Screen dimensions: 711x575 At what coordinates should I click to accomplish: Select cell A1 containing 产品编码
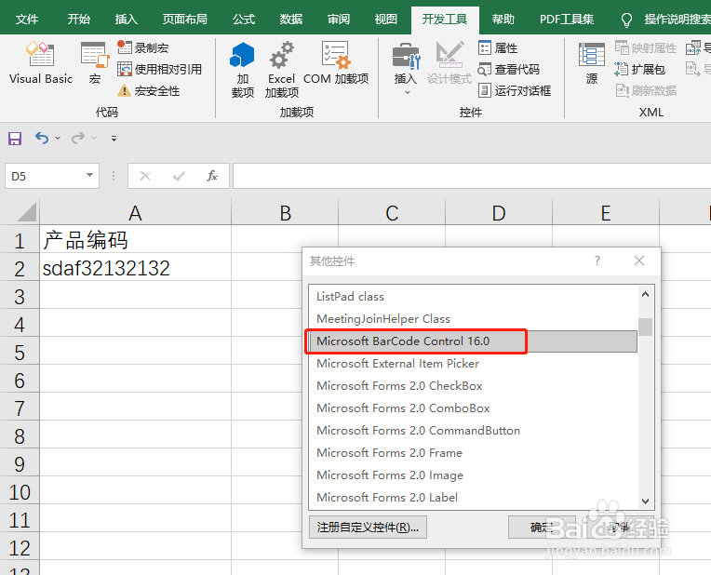(x=135, y=239)
